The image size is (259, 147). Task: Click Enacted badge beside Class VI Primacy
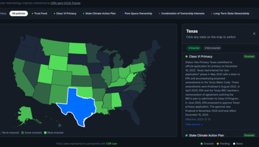click(x=249, y=56)
